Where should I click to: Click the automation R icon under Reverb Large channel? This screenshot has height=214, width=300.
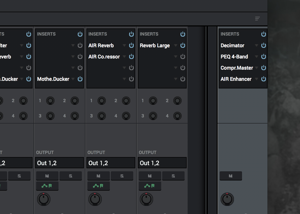150,186
